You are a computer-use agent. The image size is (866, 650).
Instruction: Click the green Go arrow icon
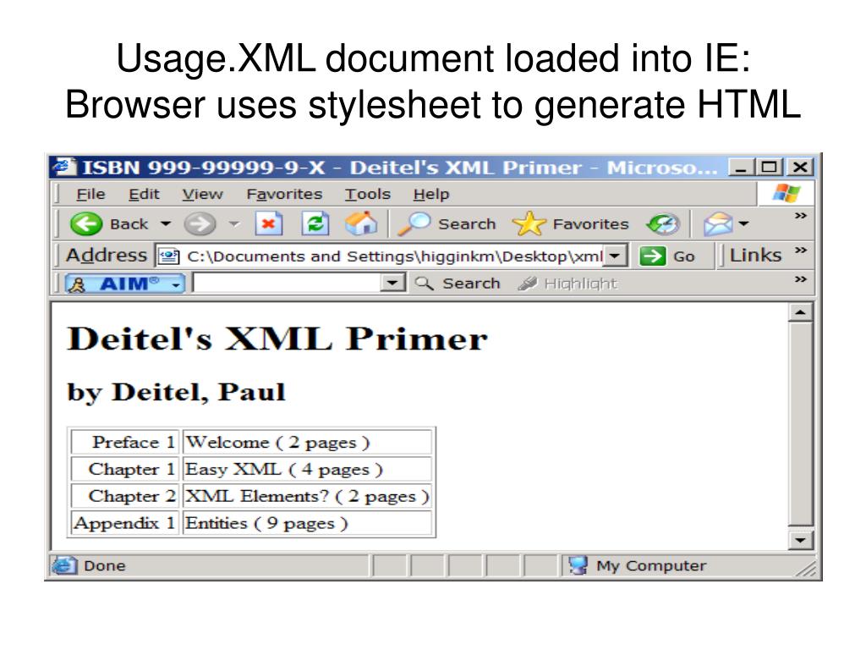coord(652,256)
